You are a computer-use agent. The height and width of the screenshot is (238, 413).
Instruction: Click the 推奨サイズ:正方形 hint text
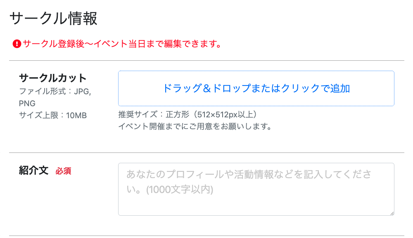pyautogui.click(x=154, y=114)
